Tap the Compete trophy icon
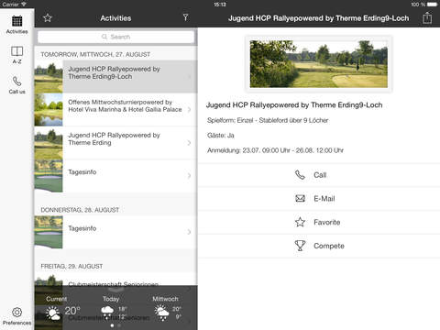Screen dimensions: 440x330 click(x=300, y=246)
